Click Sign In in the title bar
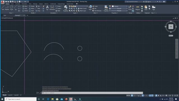Viewport: 179px width, 101px height. [148, 2]
